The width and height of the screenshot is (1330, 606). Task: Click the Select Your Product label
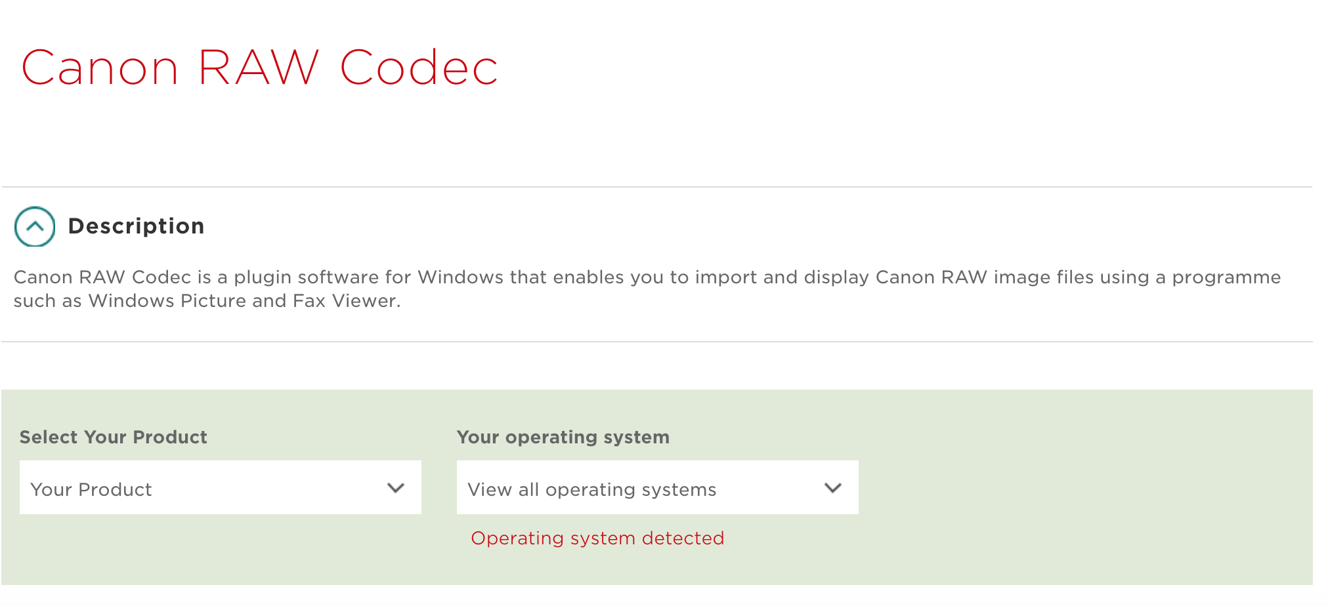point(114,437)
